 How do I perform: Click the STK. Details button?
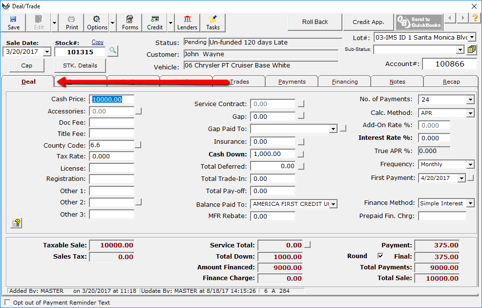coord(80,66)
